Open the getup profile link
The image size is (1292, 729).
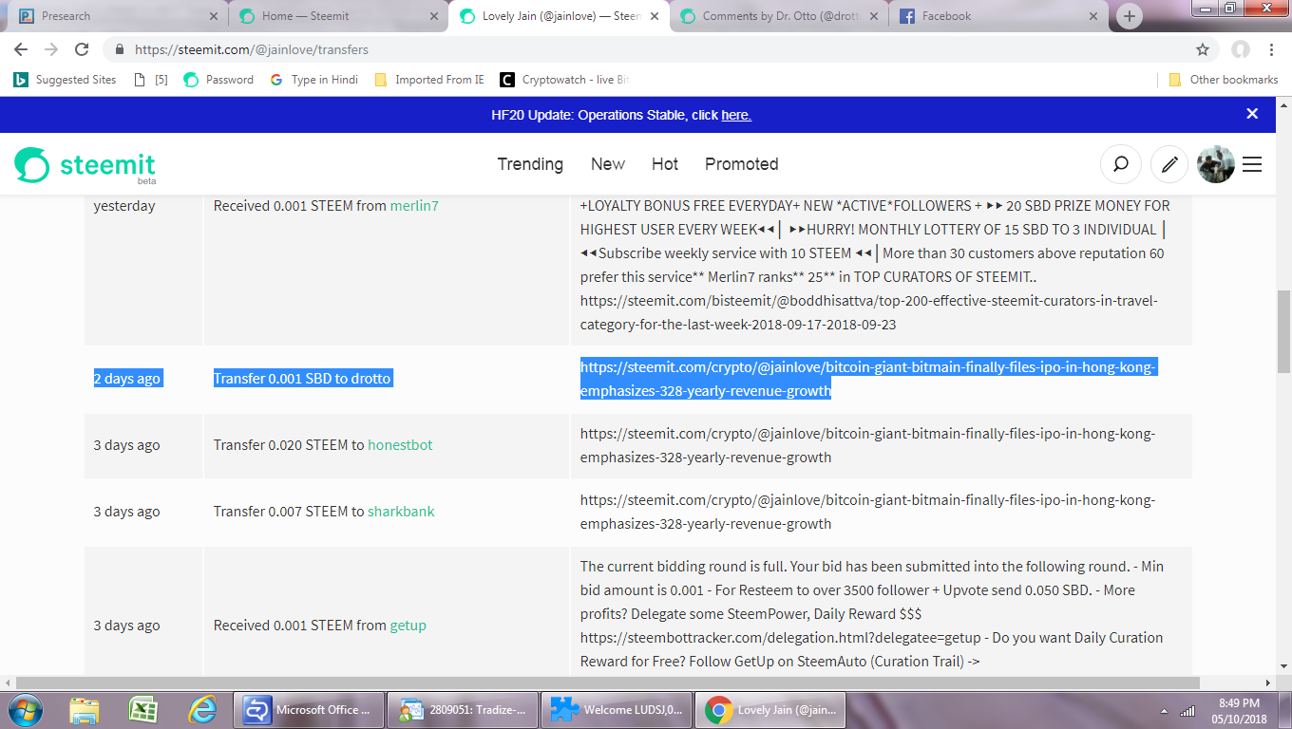click(x=408, y=625)
